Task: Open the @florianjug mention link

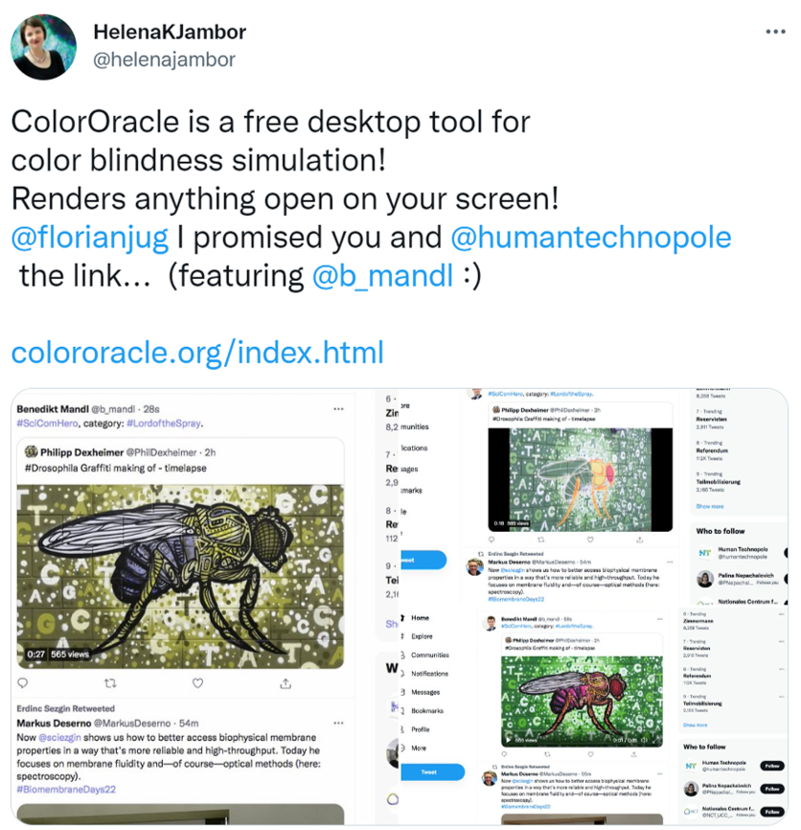Action: click(x=90, y=237)
